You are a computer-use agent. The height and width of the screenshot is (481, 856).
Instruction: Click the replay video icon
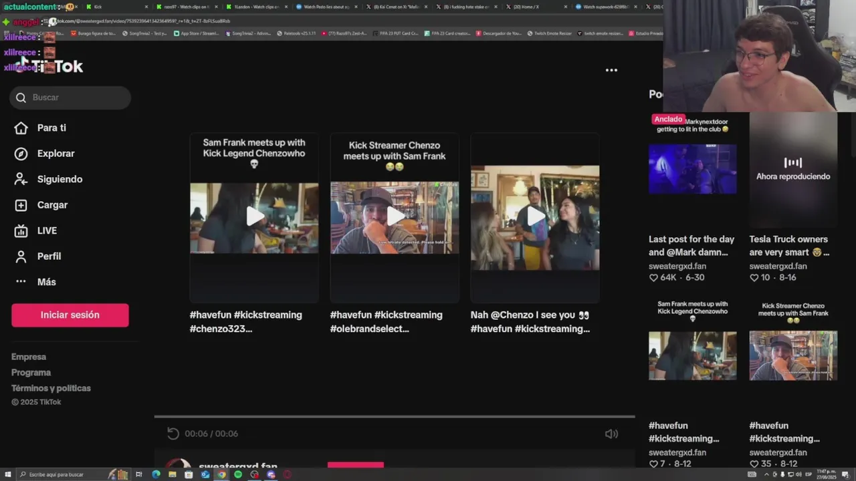tap(173, 434)
